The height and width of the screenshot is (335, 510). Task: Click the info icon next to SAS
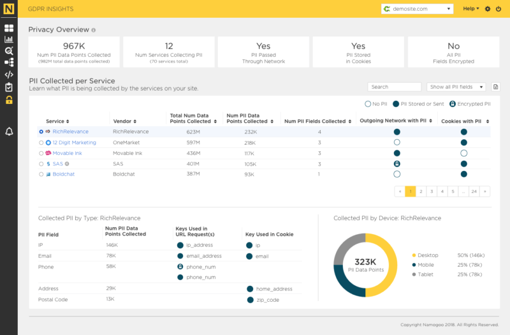click(67, 164)
